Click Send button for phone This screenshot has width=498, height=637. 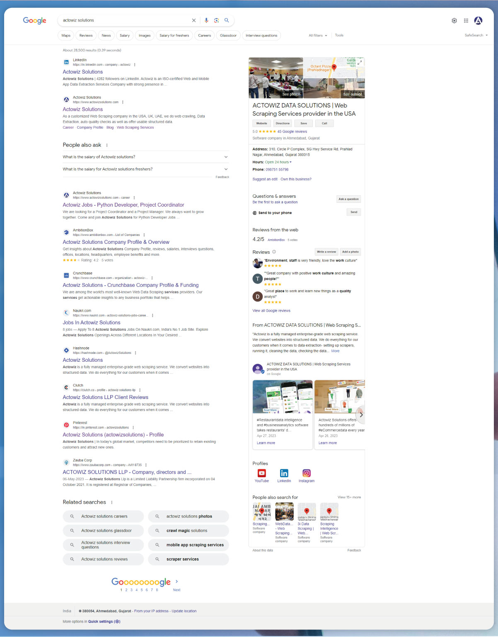click(x=354, y=212)
